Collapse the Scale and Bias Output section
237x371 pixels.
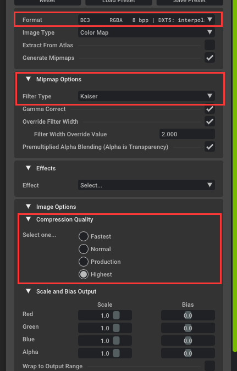click(x=29, y=291)
